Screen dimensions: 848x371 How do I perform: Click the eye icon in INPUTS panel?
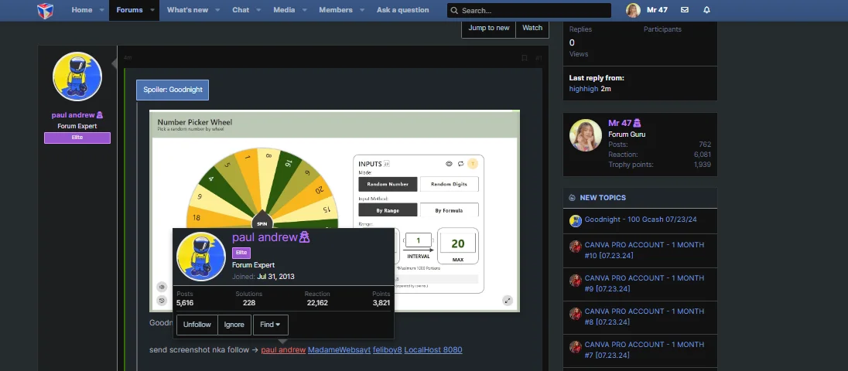pyautogui.click(x=449, y=164)
